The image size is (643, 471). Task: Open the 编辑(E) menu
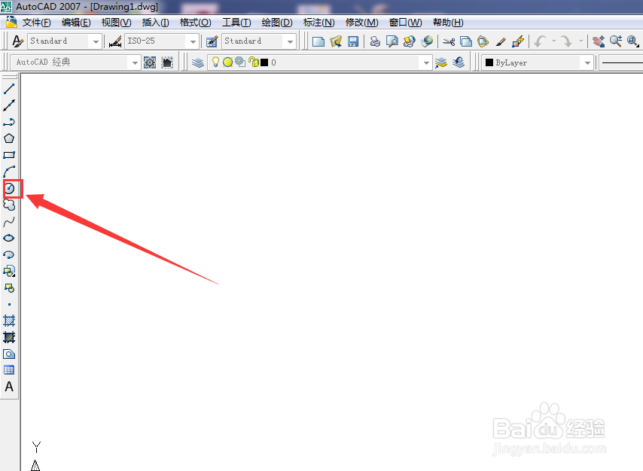76,23
